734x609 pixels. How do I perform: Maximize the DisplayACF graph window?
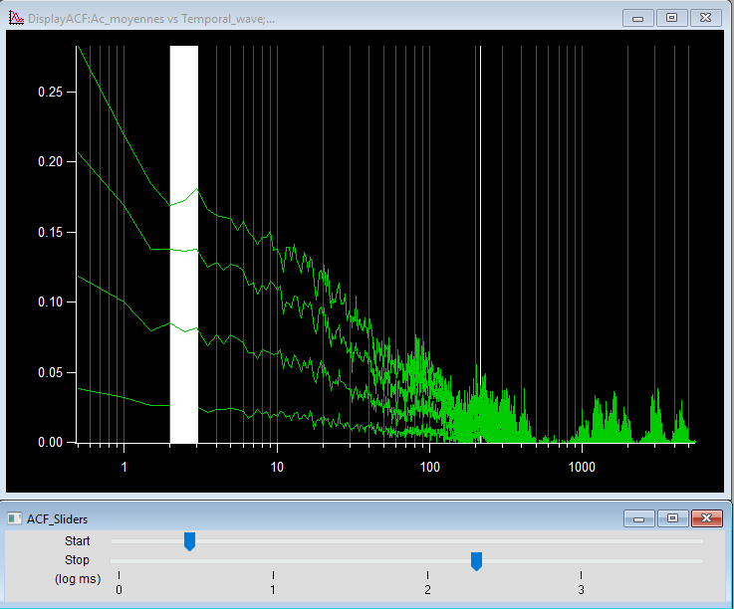(x=671, y=18)
